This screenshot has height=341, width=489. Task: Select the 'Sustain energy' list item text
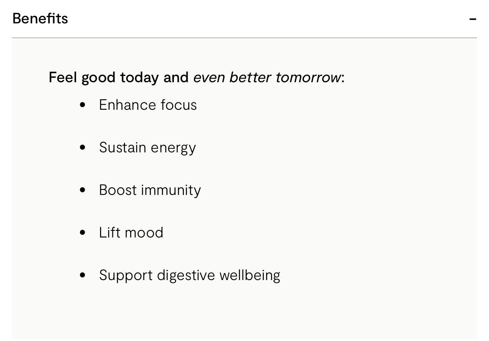[147, 148]
